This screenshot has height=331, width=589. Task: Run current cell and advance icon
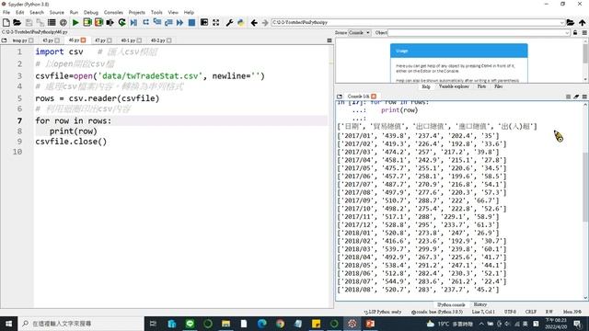(98, 22)
